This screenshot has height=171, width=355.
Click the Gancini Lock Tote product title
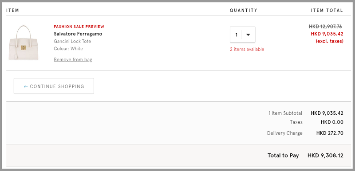pos(72,41)
